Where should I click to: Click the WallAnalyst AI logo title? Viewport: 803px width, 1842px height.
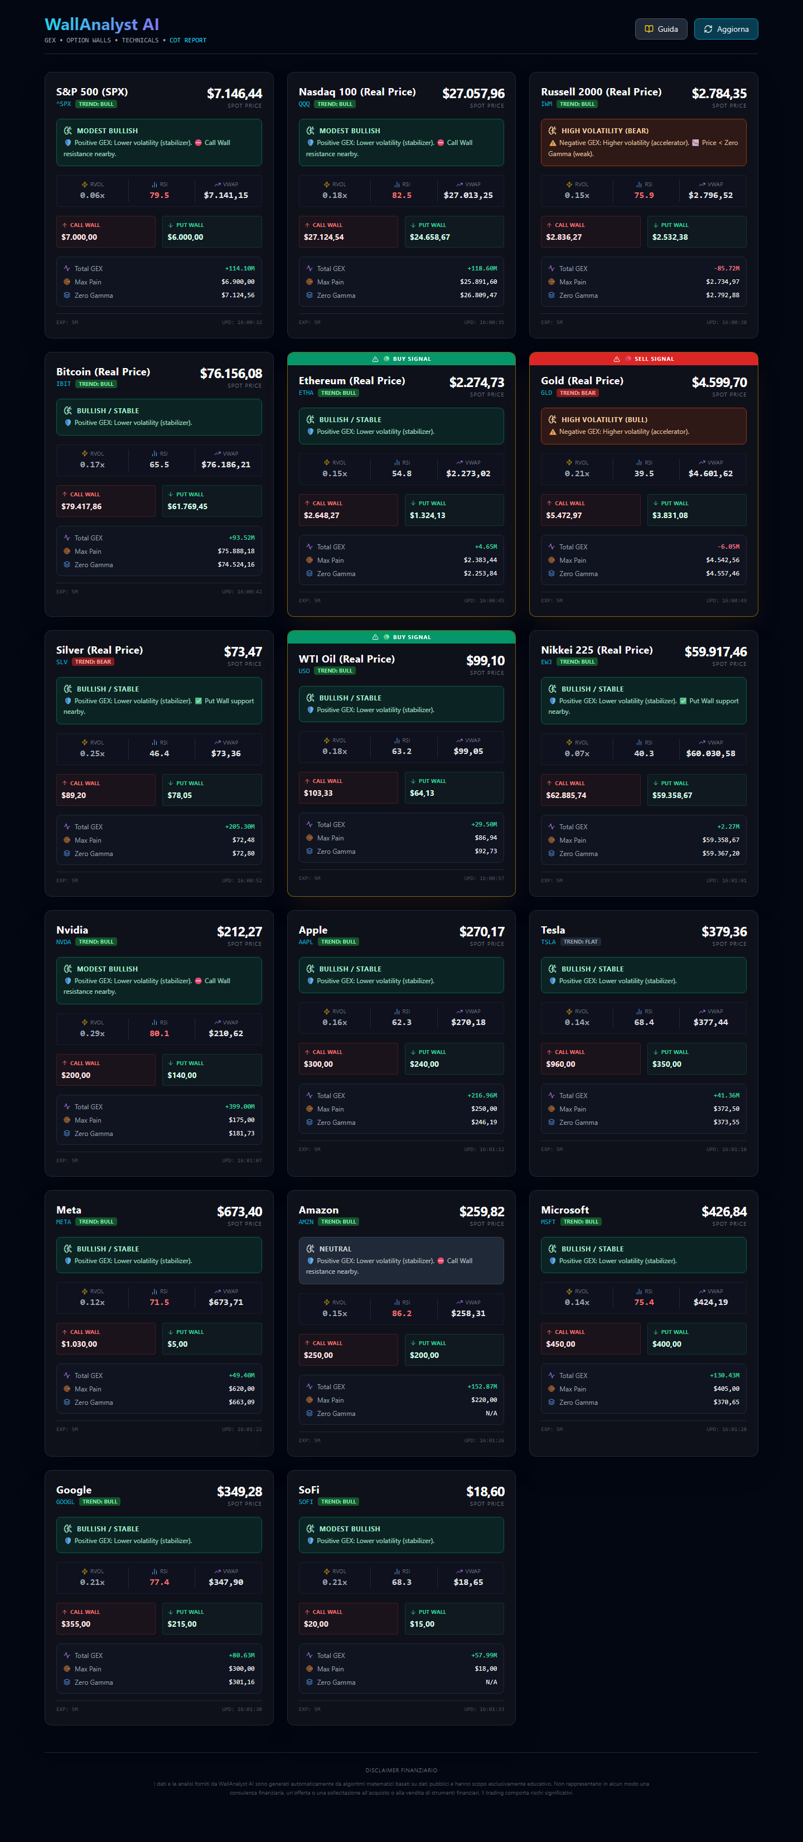(x=101, y=25)
